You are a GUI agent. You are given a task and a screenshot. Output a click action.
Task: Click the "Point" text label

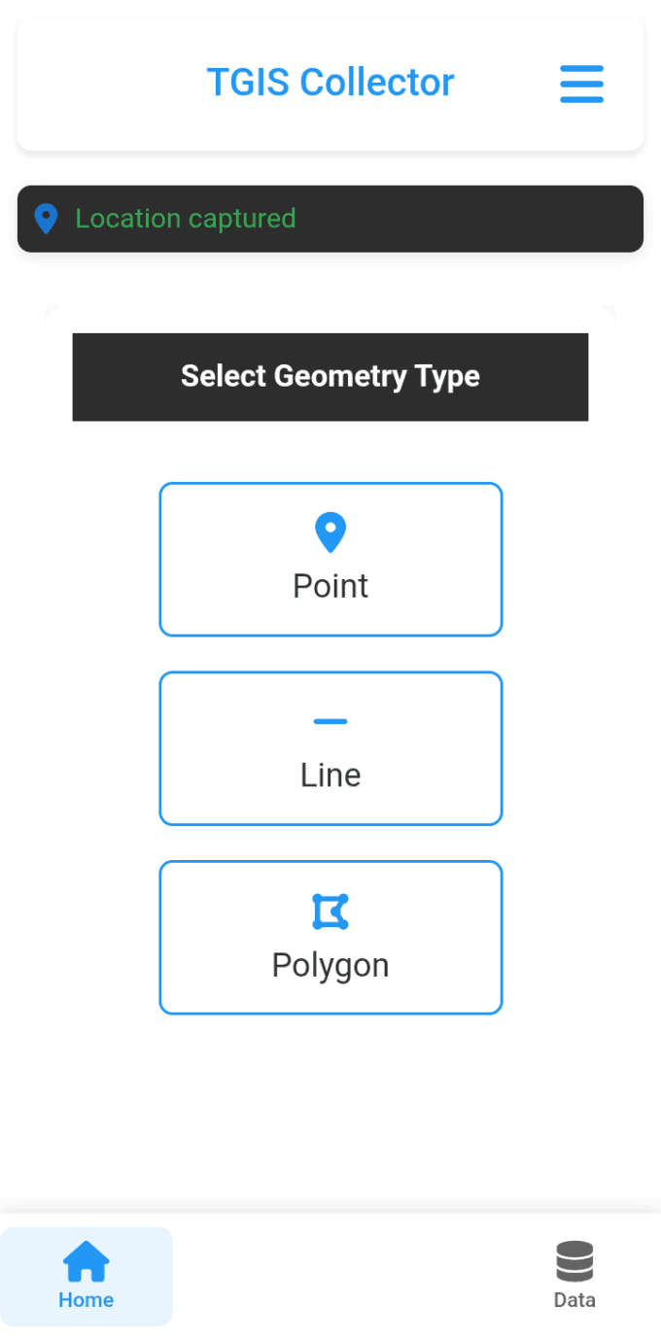point(330,586)
